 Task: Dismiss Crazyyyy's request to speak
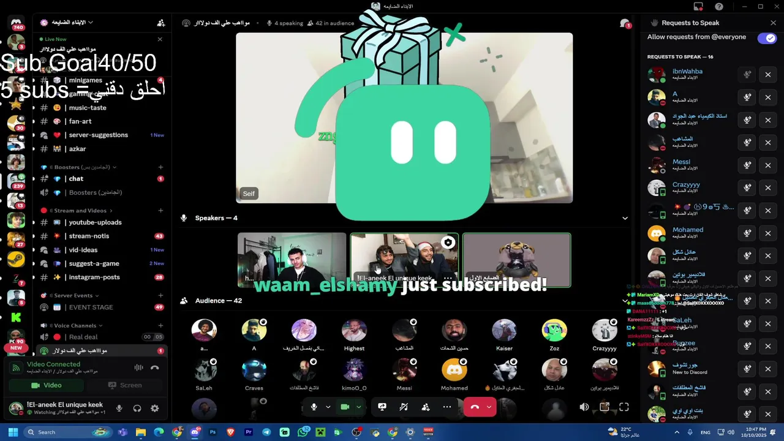tap(768, 188)
